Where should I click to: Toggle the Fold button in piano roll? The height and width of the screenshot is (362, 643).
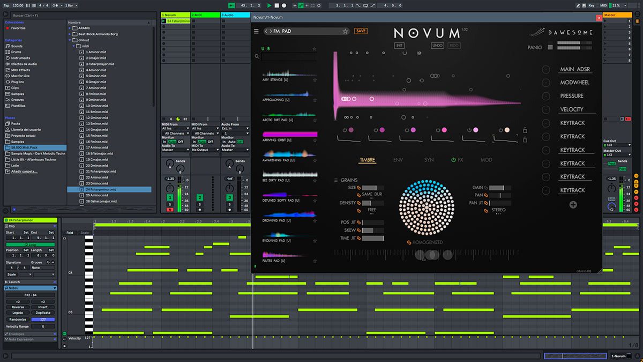70,233
